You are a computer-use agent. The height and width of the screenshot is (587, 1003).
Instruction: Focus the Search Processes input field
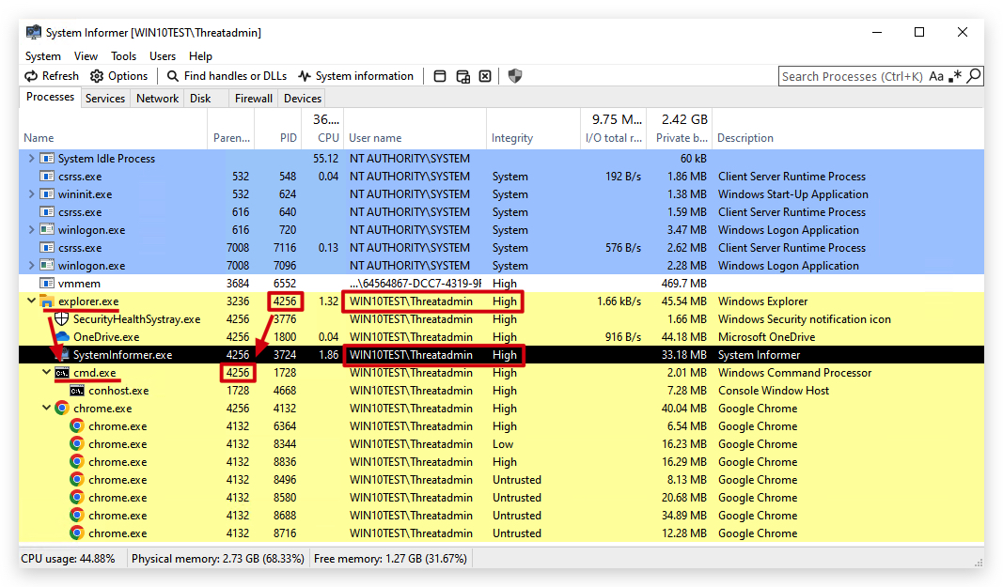click(x=852, y=76)
